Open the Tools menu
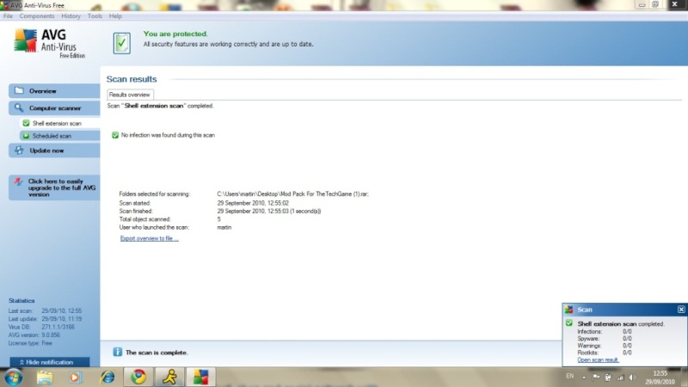688x387 pixels. point(95,15)
